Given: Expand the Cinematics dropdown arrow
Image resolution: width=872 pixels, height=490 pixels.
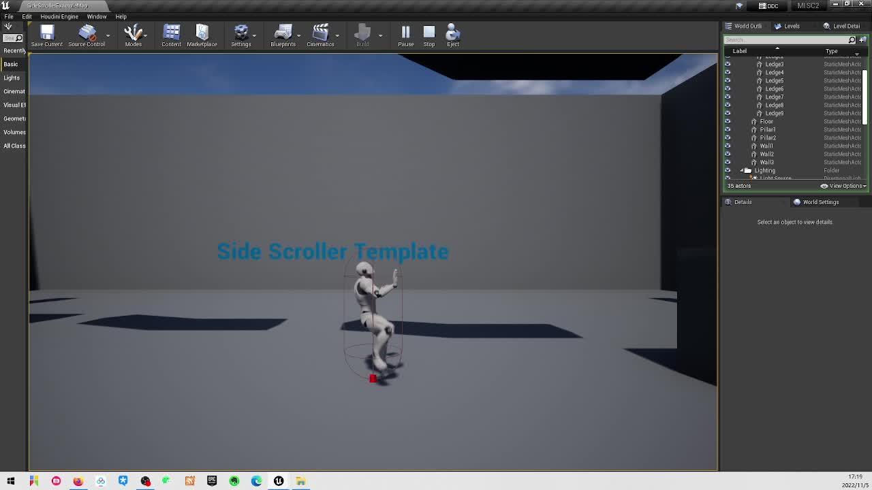Looking at the screenshot, I should coord(337,35).
